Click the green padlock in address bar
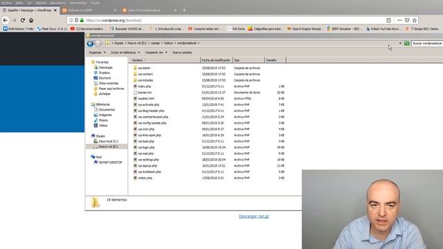This screenshot has height=249, width=443. (82, 20)
